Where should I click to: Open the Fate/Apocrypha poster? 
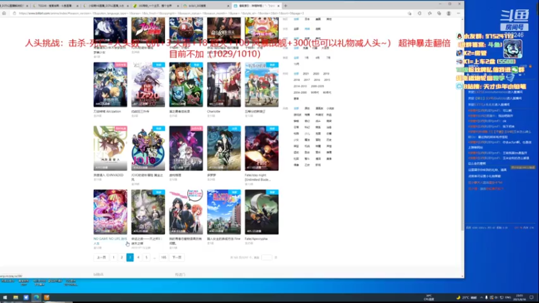point(261,212)
